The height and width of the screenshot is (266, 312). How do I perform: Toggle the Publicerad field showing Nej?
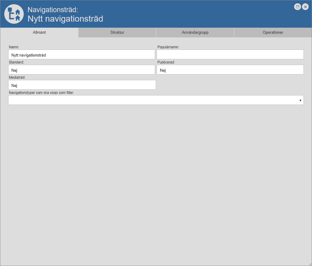click(230, 70)
